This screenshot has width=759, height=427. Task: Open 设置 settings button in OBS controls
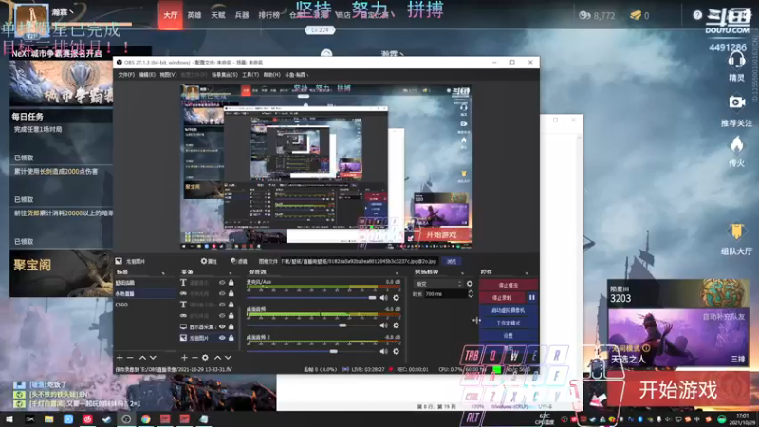coord(509,336)
